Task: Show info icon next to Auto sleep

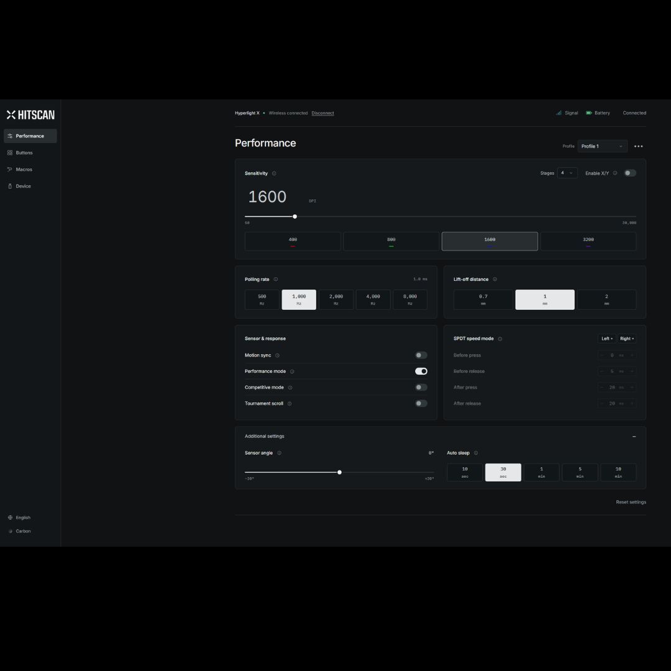Action: point(476,453)
